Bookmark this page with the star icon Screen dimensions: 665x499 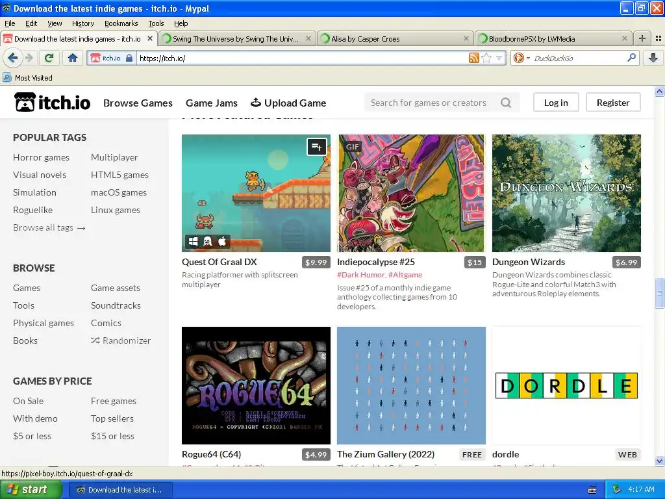(x=486, y=58)
